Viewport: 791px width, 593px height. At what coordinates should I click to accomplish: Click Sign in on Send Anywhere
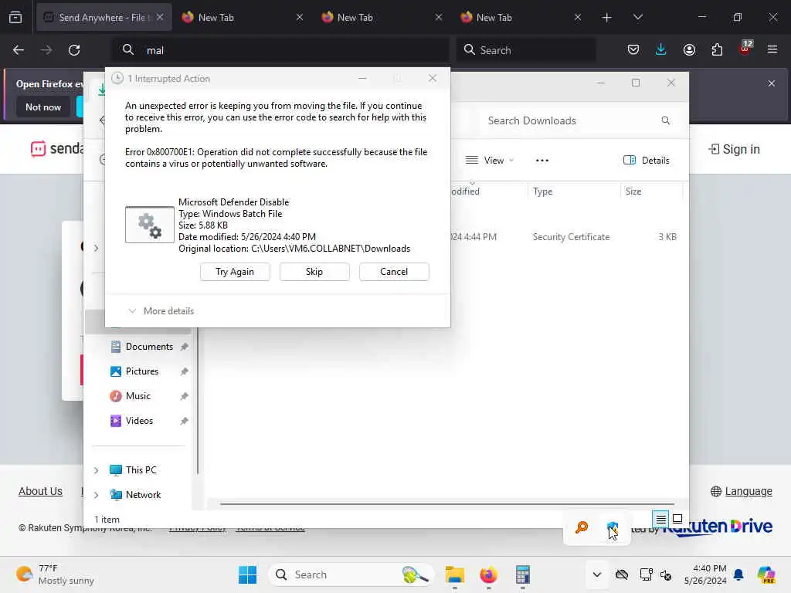pos(735,149)
